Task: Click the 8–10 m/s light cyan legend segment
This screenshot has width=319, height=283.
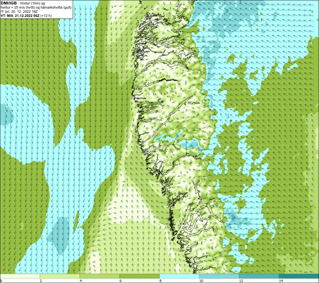Action: pyautogui.click(x=179, y=276)
